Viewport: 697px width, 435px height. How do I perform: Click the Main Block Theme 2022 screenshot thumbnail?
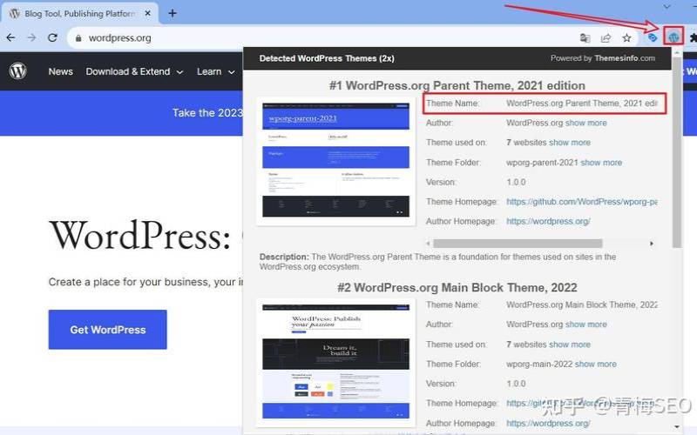pos(335,362)
